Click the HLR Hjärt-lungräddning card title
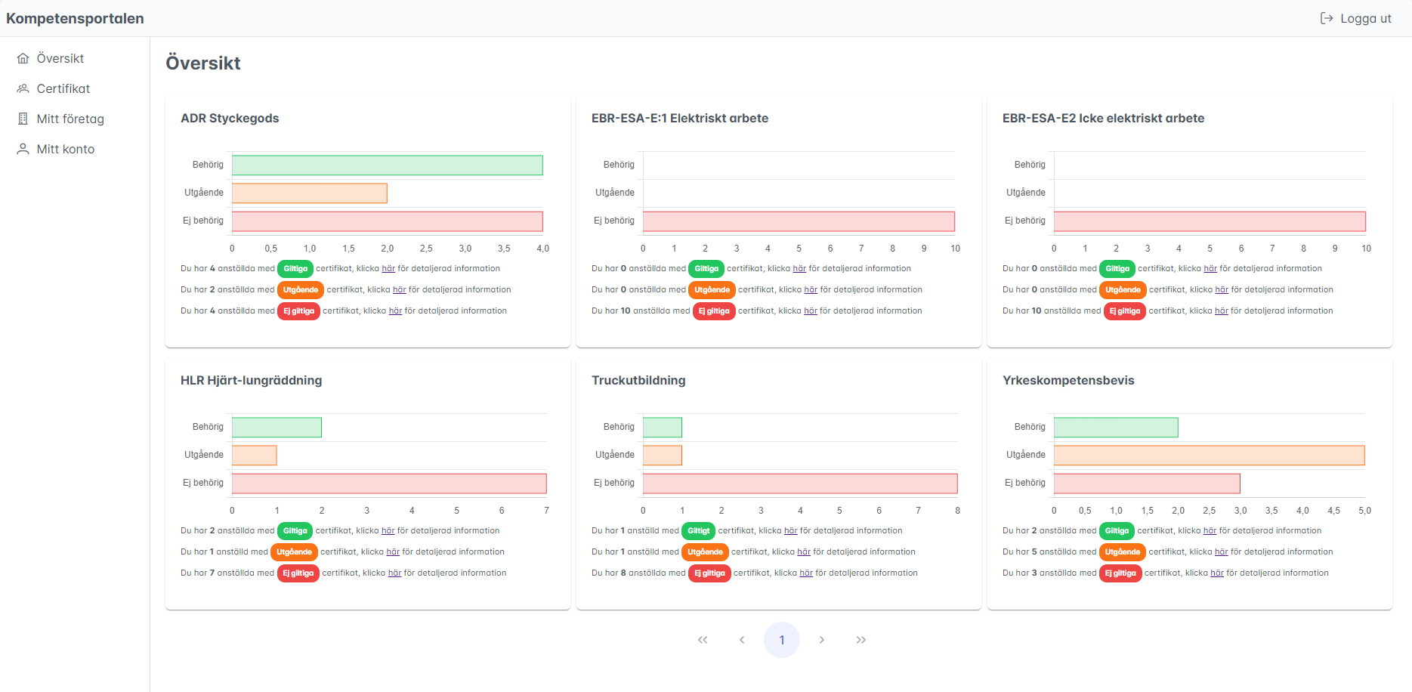Viewport: 1412px width, 692px height. 252,380
